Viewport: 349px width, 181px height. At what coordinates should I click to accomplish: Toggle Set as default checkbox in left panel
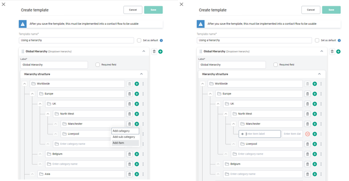click(139, 41)
